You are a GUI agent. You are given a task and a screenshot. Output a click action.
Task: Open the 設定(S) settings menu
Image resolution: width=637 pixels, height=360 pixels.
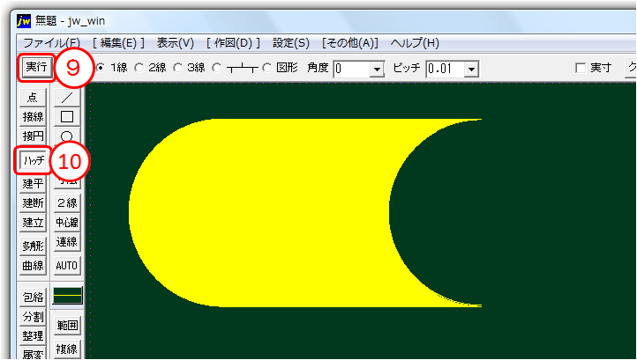(x=291, y=42)
